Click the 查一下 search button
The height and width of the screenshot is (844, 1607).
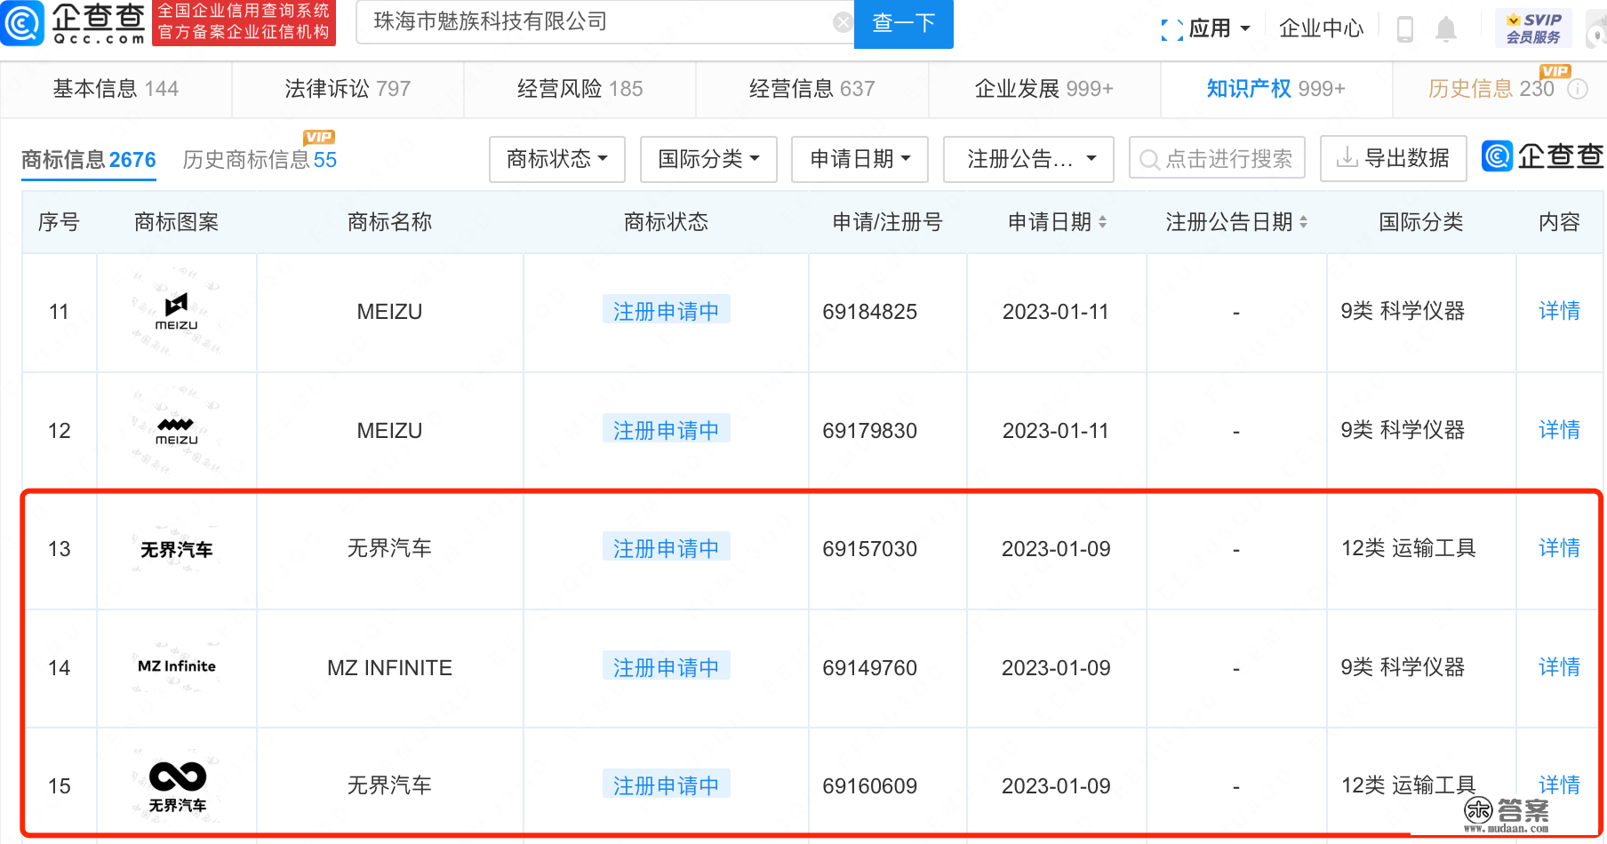pyautogui.click(x=903, y=23)
